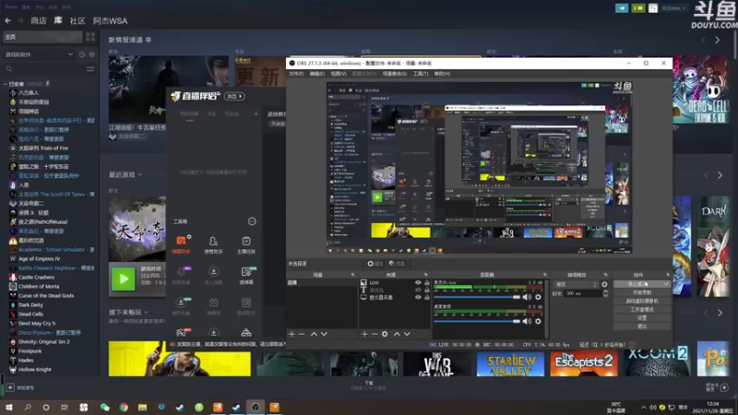Pop out the OBS scenes dock

coord(352,275)
